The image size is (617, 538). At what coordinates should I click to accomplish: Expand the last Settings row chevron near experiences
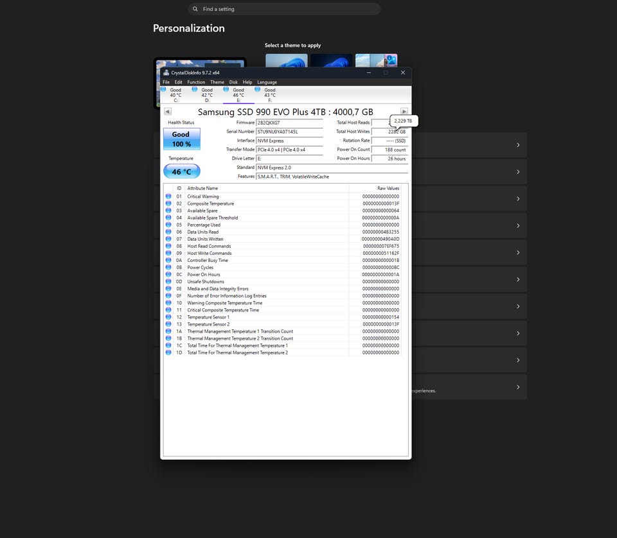518,387
